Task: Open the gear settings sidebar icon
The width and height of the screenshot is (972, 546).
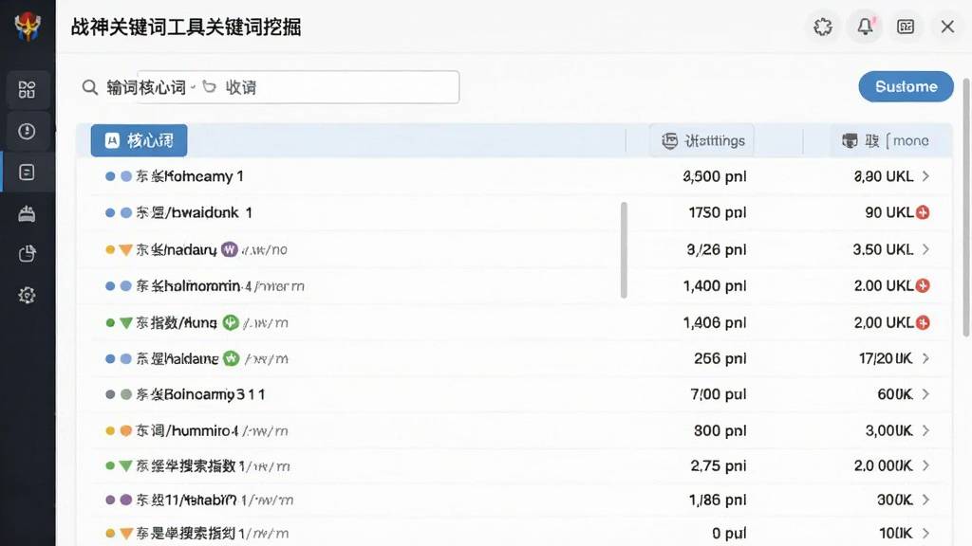Action: coord(27,296)
